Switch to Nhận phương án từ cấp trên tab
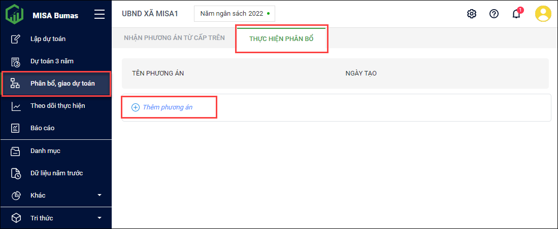Image resolution: width=558 pixels, height=229 pixels. click(174, 38)
